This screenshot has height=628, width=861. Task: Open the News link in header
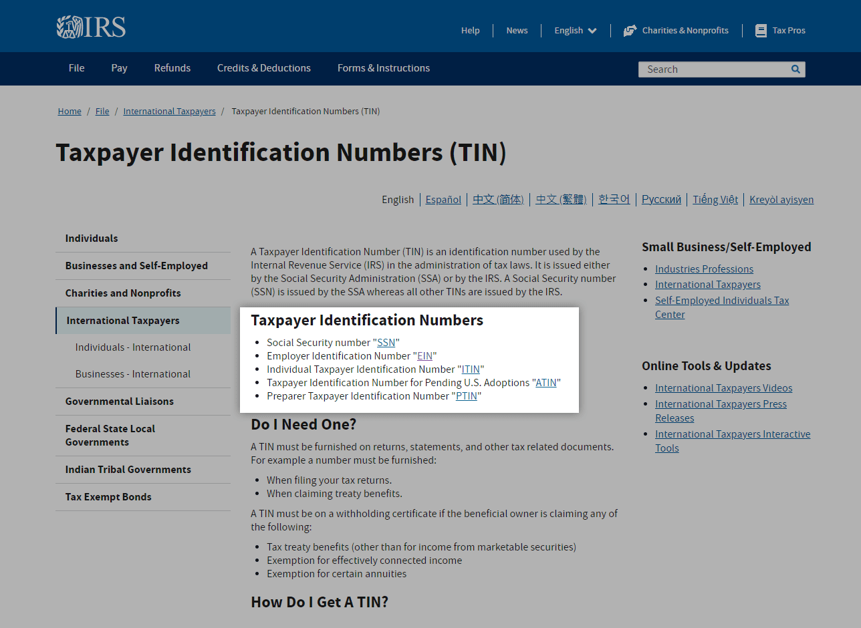[517, 31]
